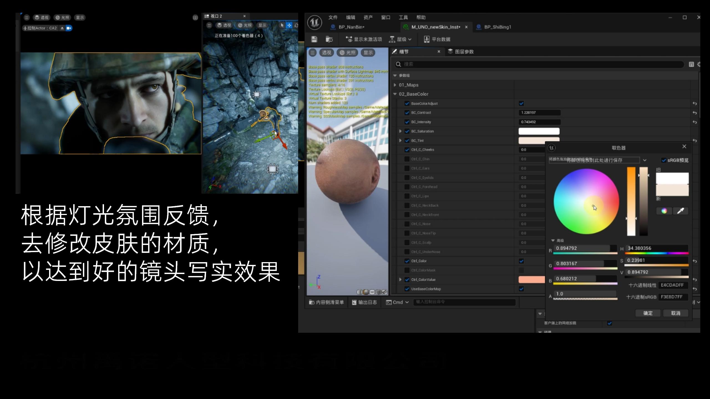
Task: Open the 层级 hierarchy dropdown
Action: point(400,39)
